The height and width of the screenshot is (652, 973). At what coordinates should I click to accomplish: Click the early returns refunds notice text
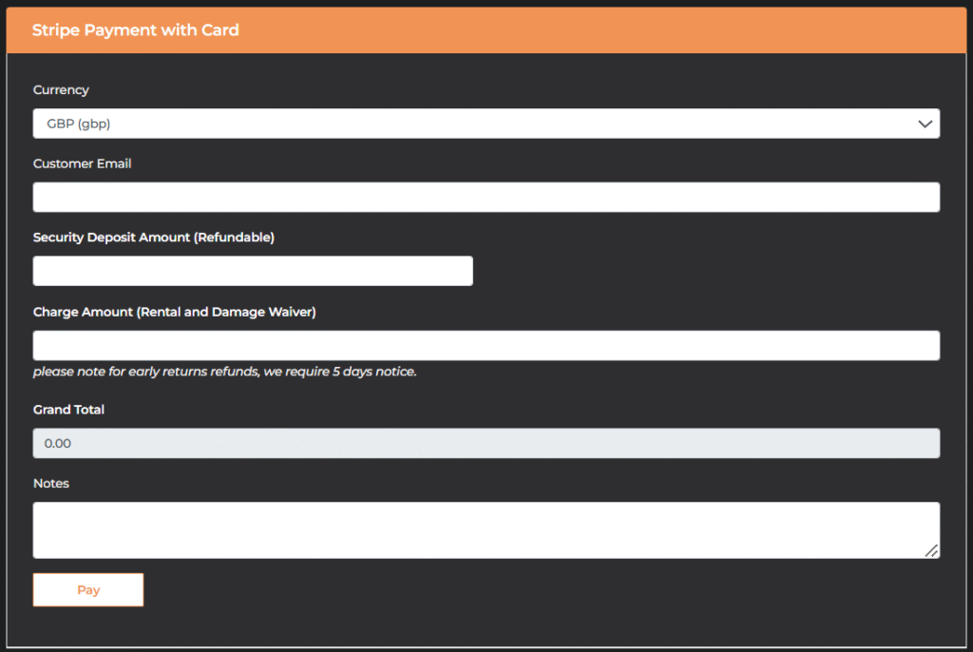pos(224,372)
